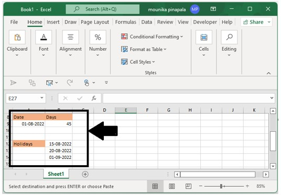Confirm entry with the checkmark icon

click(x=80, y=98)
